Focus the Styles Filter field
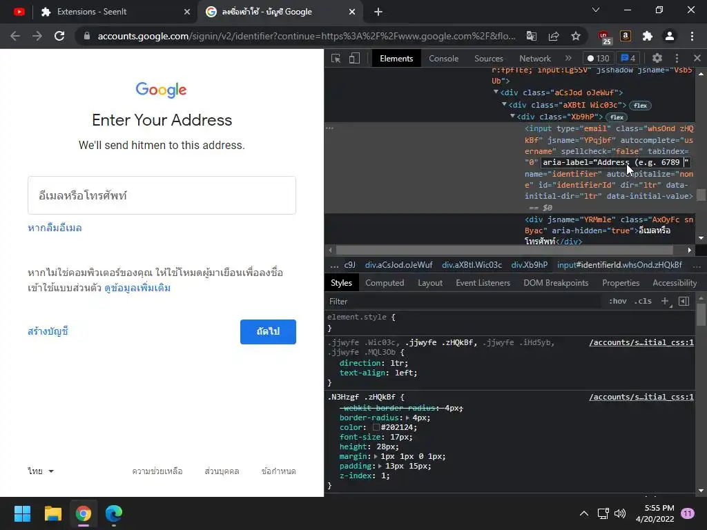 coord(465,302)
